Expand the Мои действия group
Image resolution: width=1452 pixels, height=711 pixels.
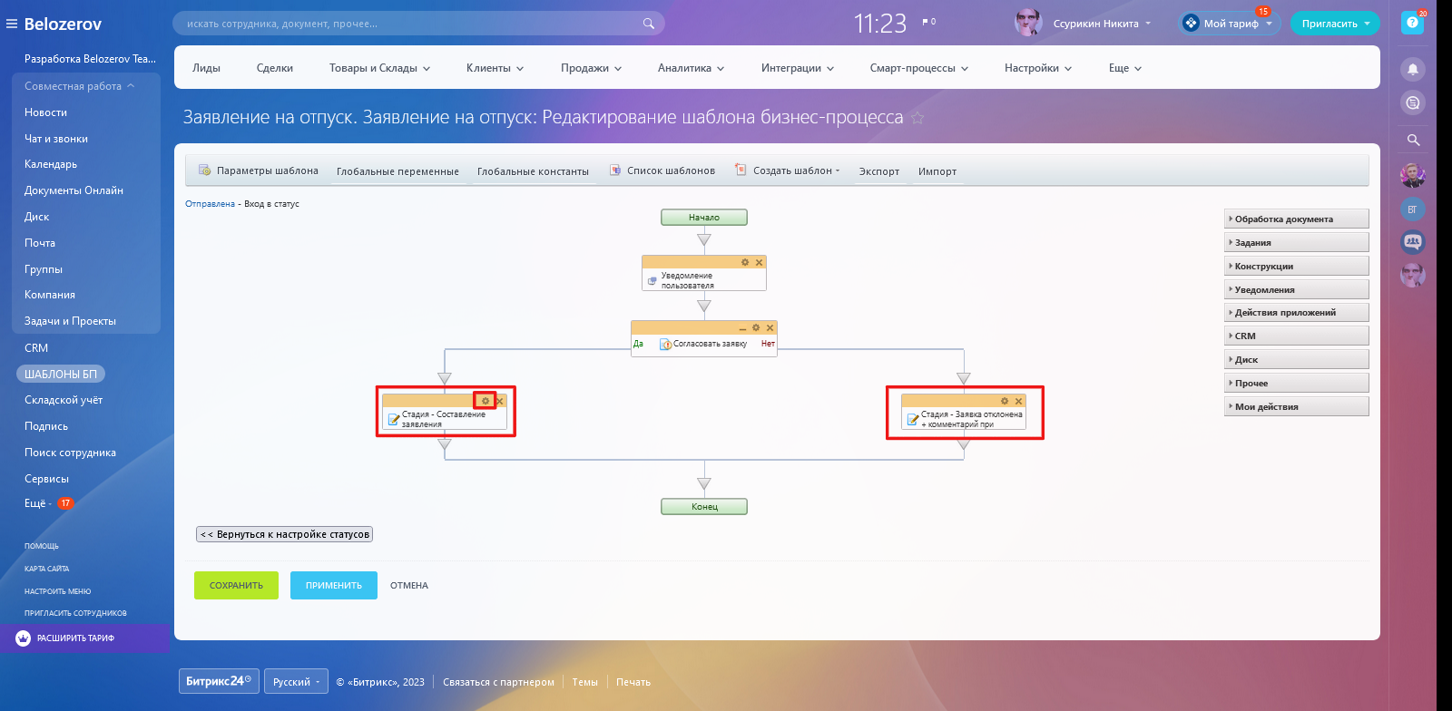[x=1296, y=407]
